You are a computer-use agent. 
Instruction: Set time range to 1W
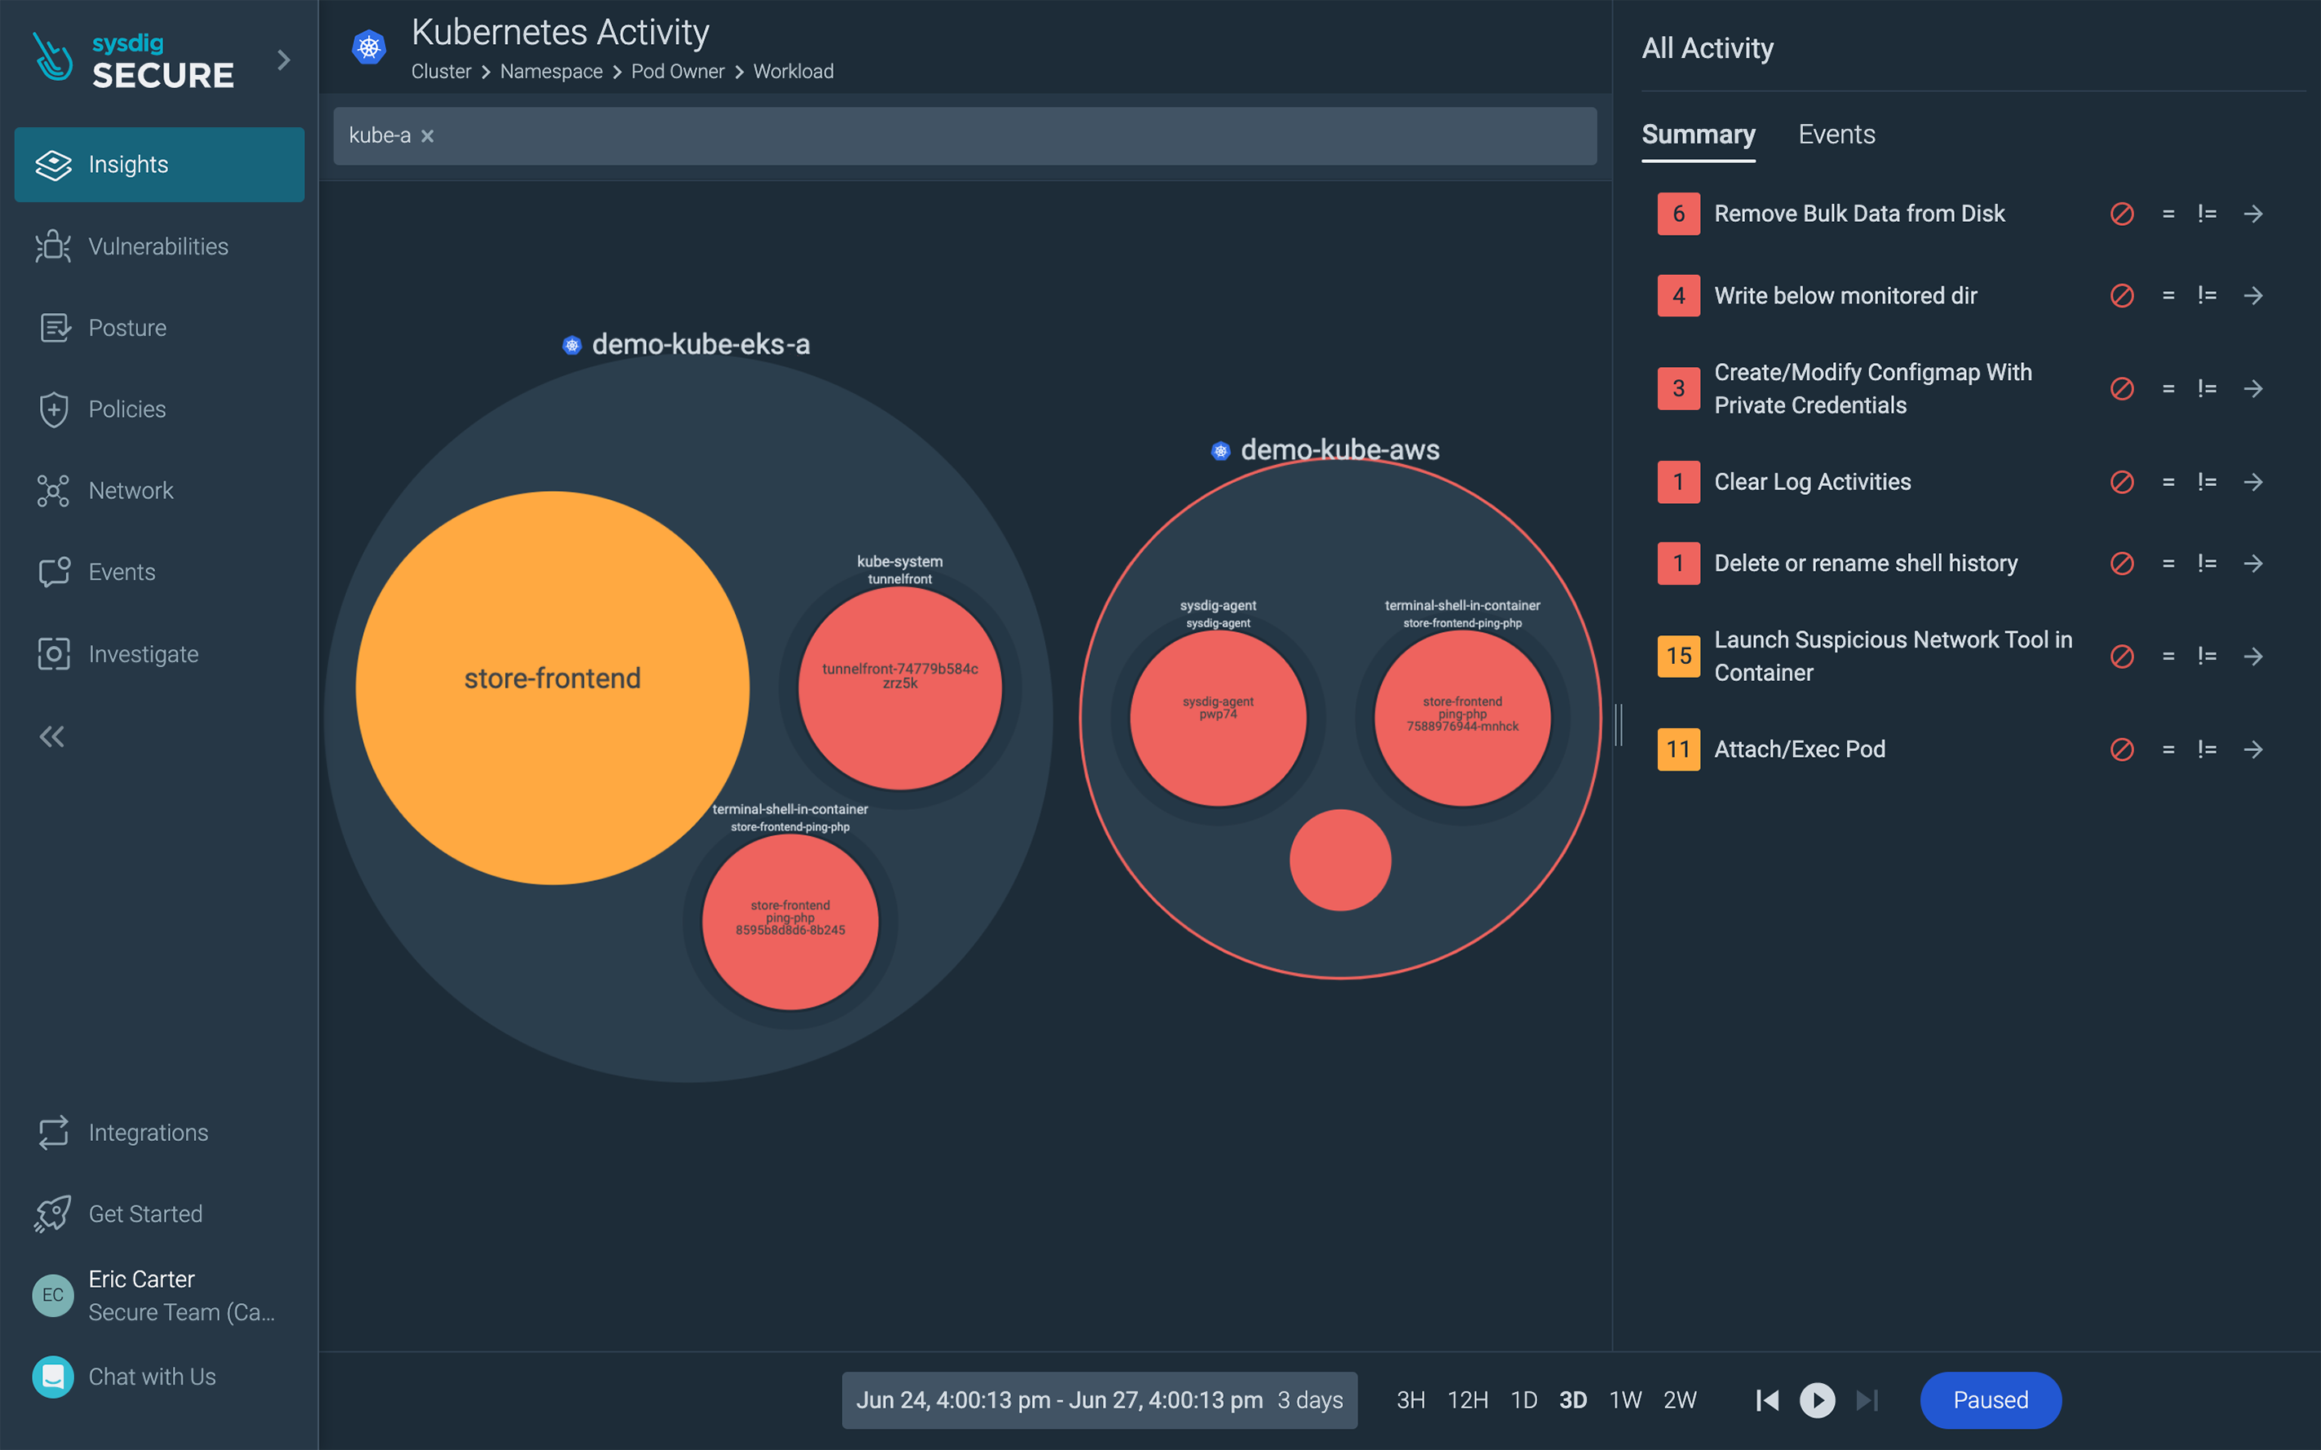pos(1626,1400)
